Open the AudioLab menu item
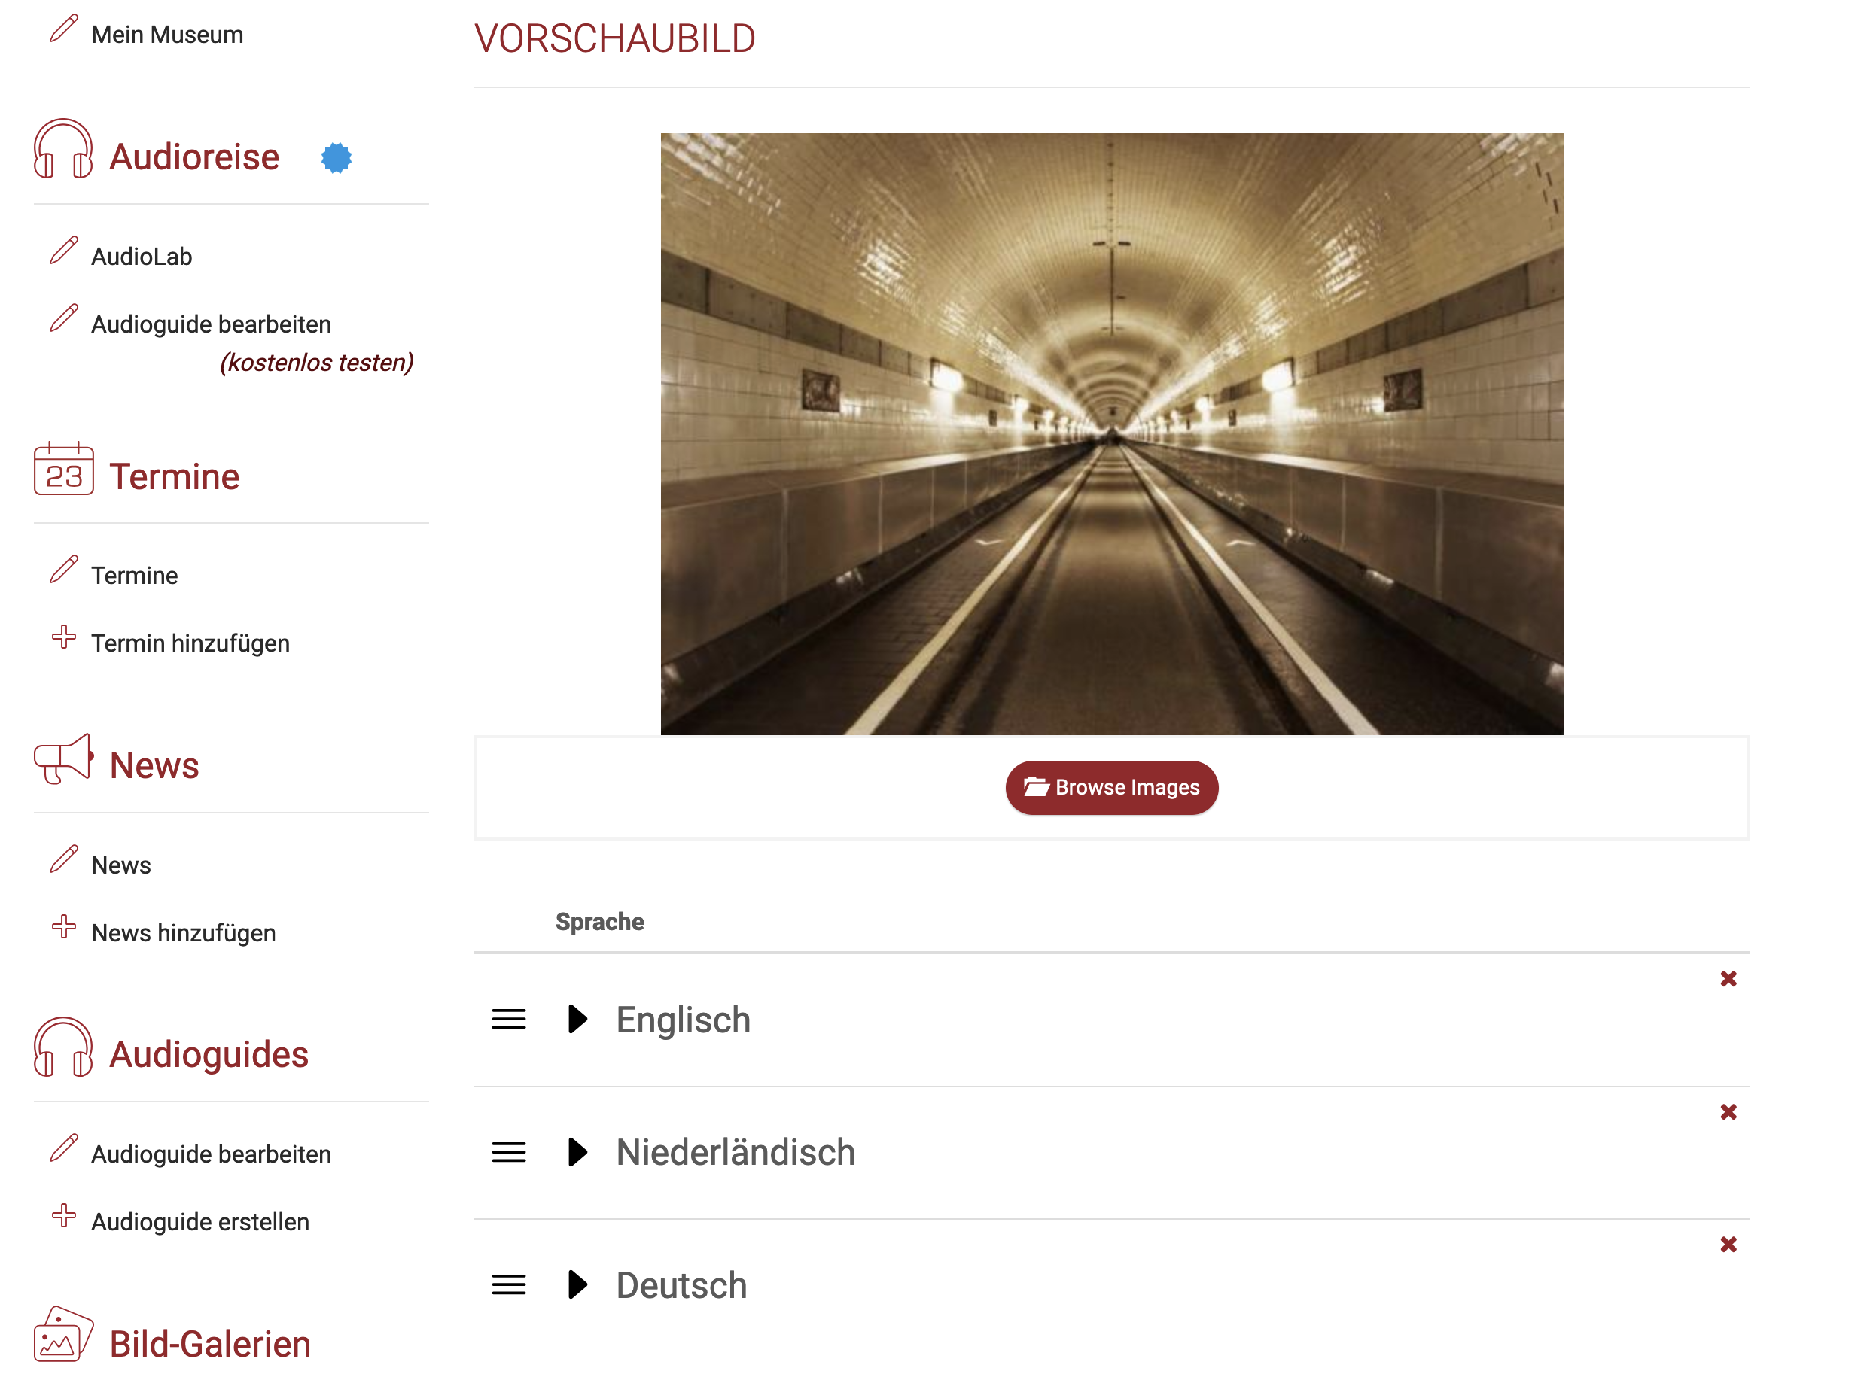The width and height of the screenshot is (1864, 1374). click(x=142, y=257)
